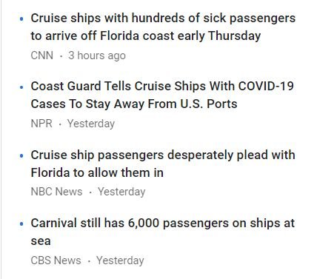Viewport: 317px width, 279px height.
Task: Click the word 'COVID-19' in the NPR headline
Action: tap(266, 86)
